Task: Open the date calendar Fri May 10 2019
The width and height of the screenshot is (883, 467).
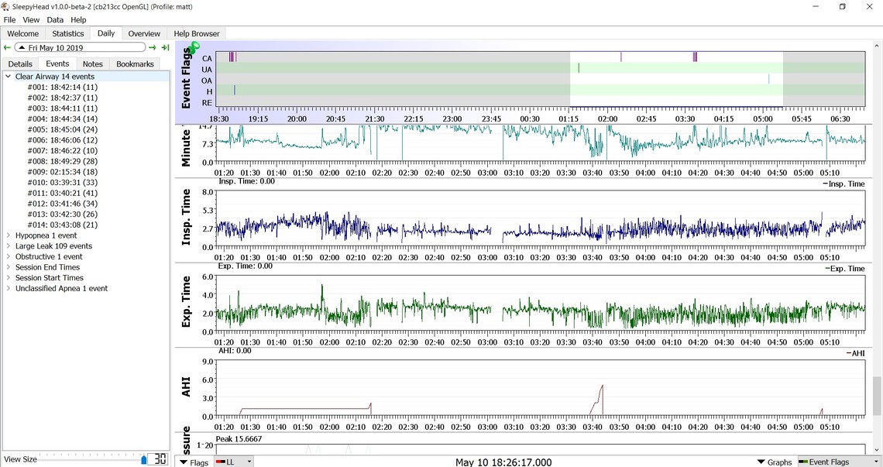Action: 80,48
